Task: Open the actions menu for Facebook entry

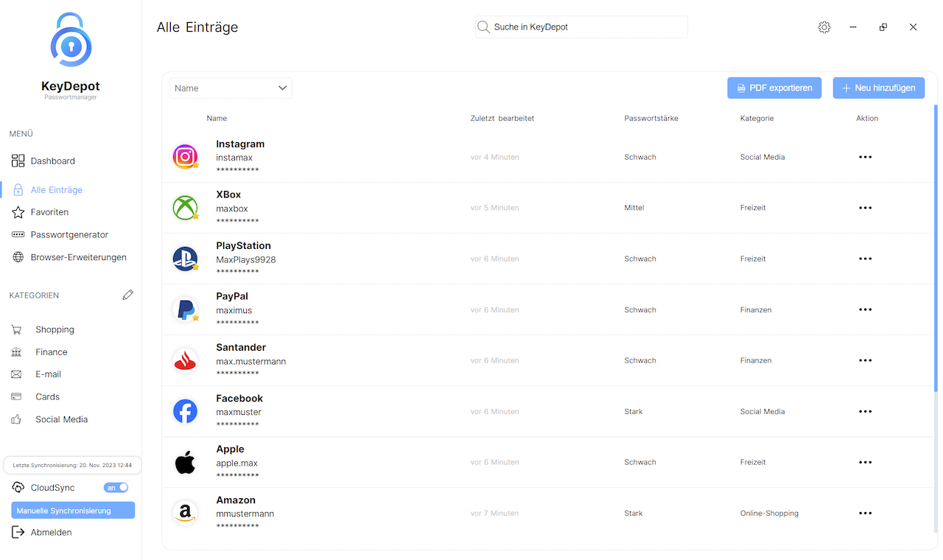Action: click(865, 412)
